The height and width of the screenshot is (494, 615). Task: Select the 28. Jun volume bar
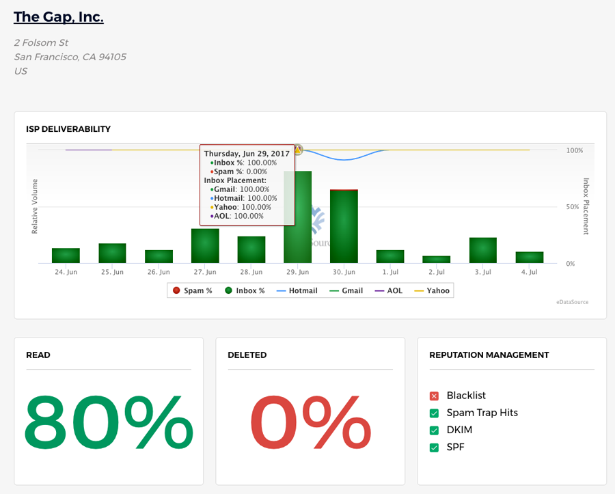tap(251, 250)
